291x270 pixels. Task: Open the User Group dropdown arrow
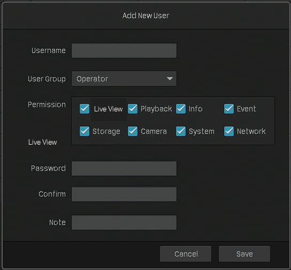tap(170, 79)
